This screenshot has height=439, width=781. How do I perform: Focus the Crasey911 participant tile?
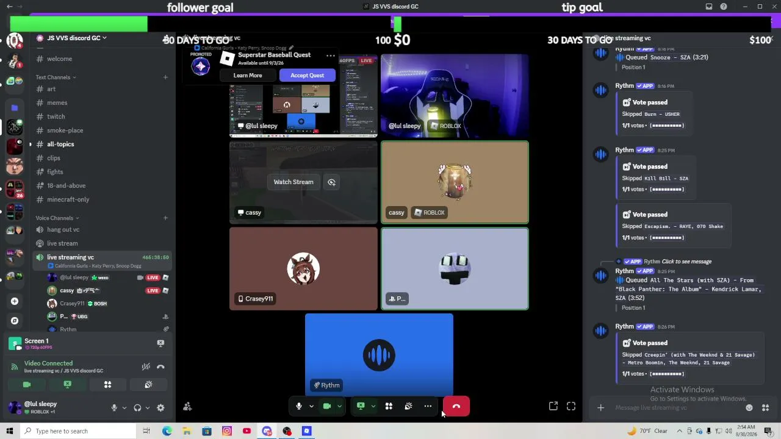(x=303, y=269)
